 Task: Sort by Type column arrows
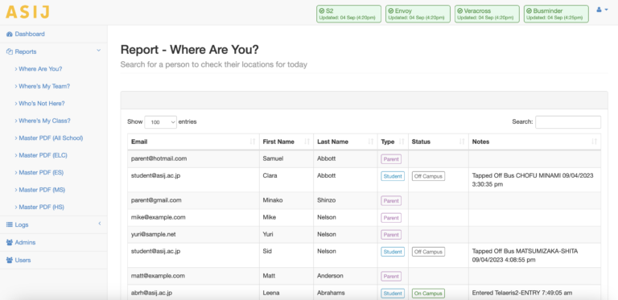coord(402,142)
